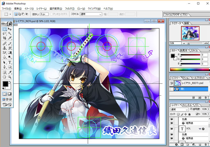Image resolution: width=210 pixels, height=147 pixels.
Task: Enable Quick Mask mode
Action: click(x=10, y=94)
